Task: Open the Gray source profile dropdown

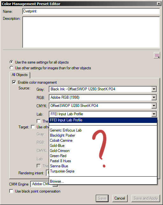Action: (154, 89)
